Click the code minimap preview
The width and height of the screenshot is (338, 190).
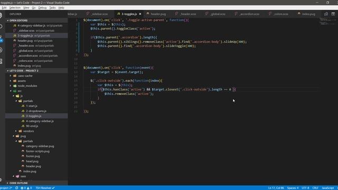point(327,22)
